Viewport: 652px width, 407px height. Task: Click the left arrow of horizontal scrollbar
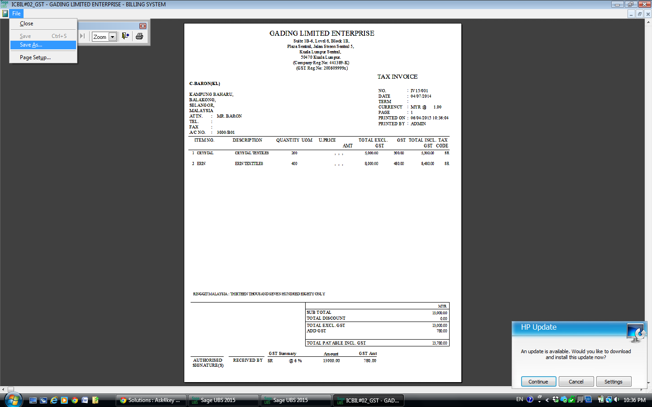3,389
